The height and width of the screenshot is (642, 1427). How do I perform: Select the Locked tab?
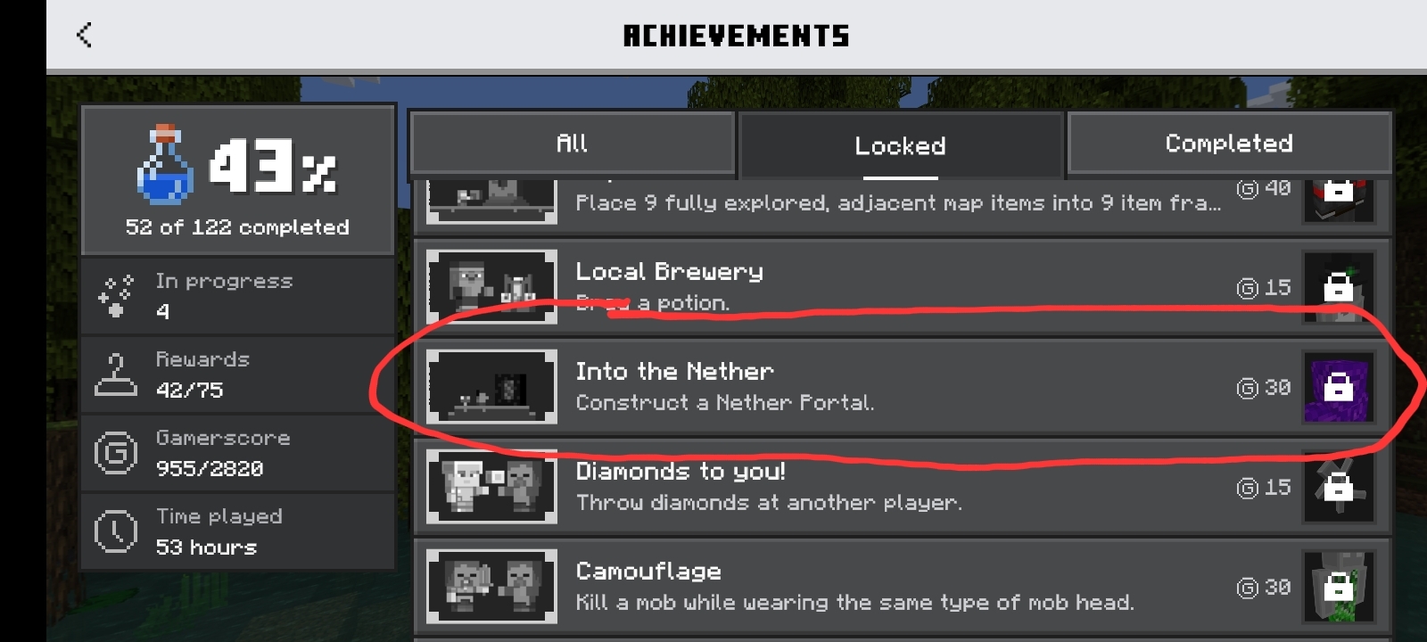pos(900,145)
